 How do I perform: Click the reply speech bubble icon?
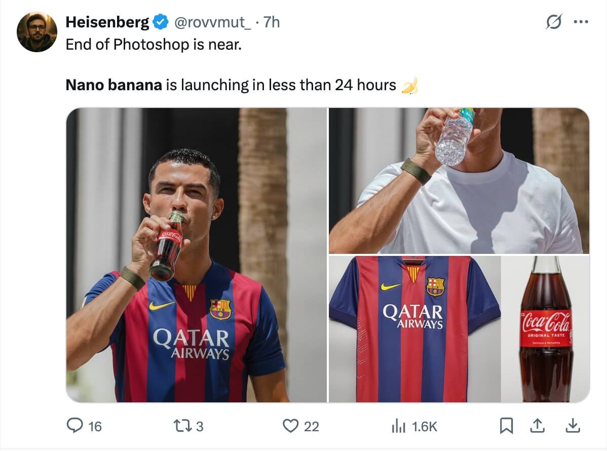click(75, 426)
